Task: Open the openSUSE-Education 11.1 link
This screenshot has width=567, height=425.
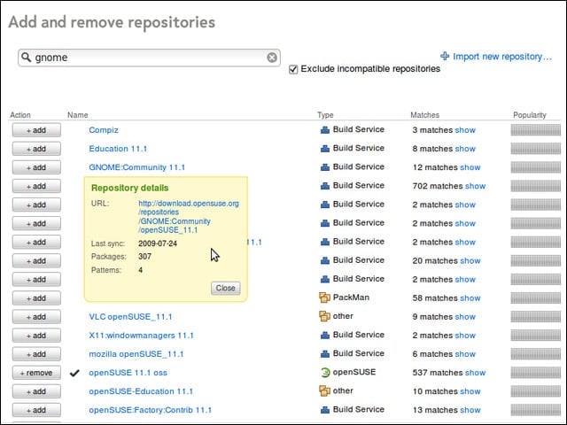Action: (141, 391)
